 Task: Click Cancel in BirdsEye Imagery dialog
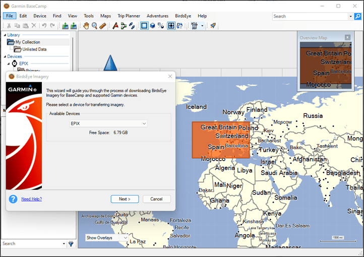coord(156,199)
